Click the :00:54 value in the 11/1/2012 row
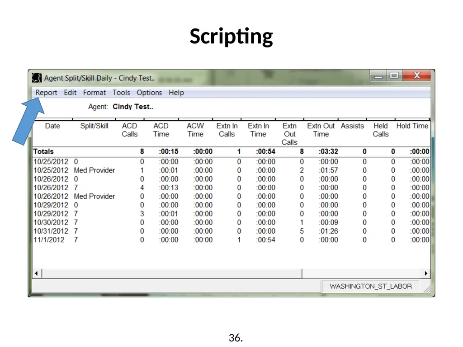The height and width of the screenshot is (347, 463). tap(265, 239)
